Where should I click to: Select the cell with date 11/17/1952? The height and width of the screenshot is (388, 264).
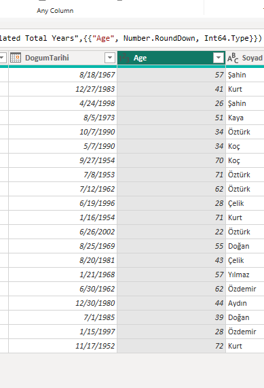point(63,346)
